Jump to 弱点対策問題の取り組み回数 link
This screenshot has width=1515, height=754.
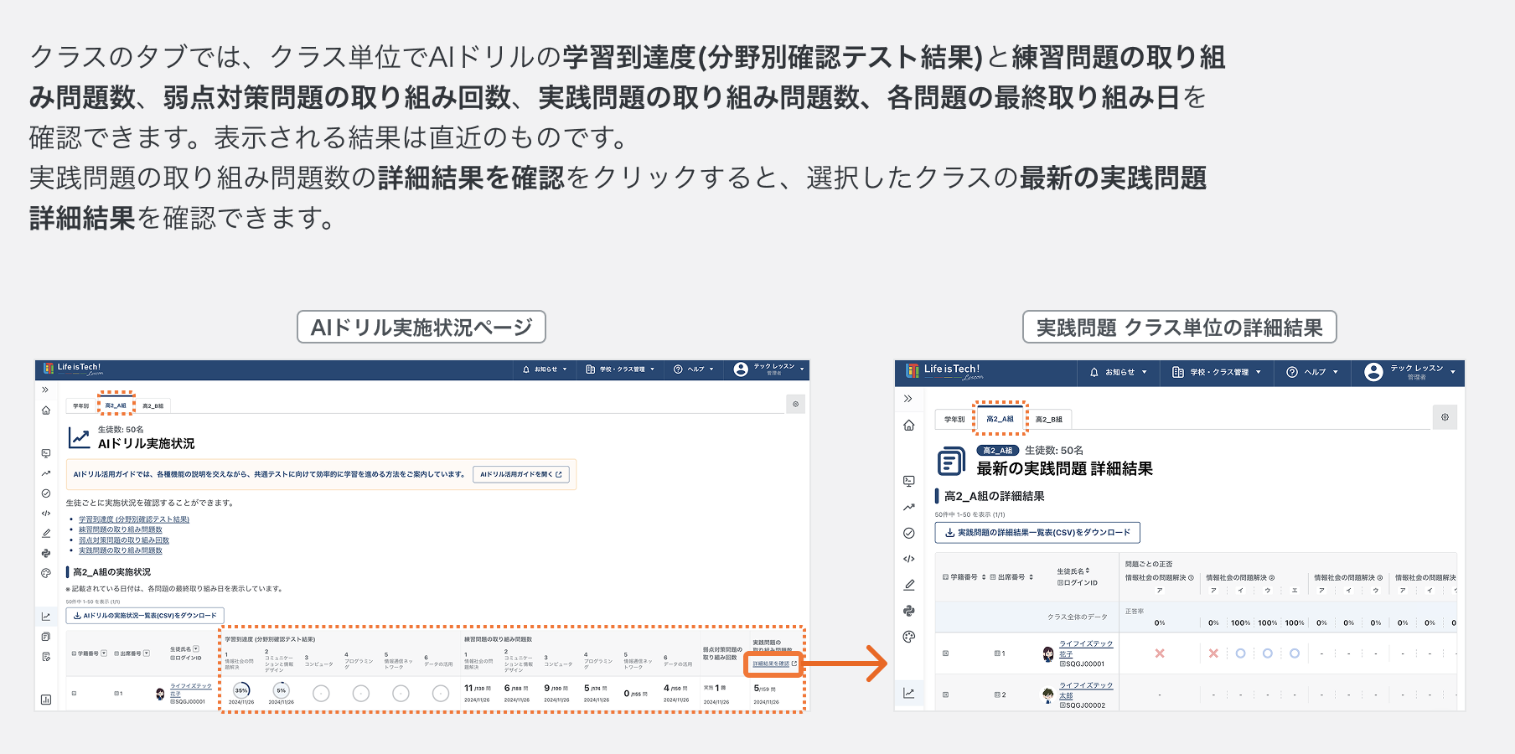point(124,540)
